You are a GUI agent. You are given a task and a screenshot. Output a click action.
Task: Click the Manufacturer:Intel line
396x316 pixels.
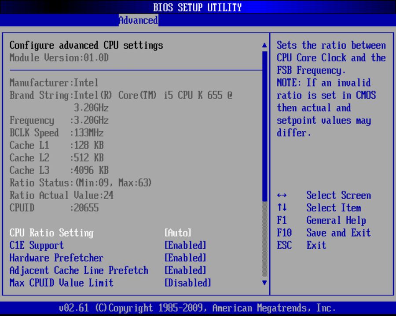pyautogui.click(x=54, y=83)
